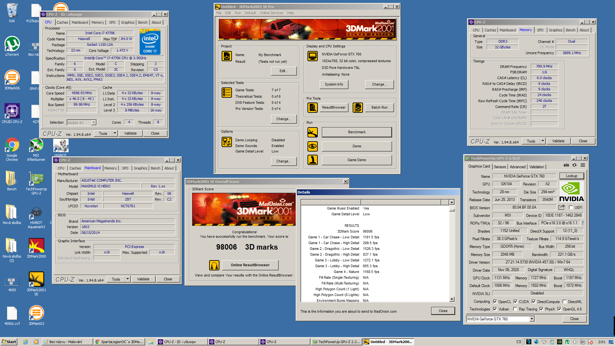Click the bus interface question mark in GPU-Z
The width and height of the screenshot is (615, 346).
(x=582, y=223)
